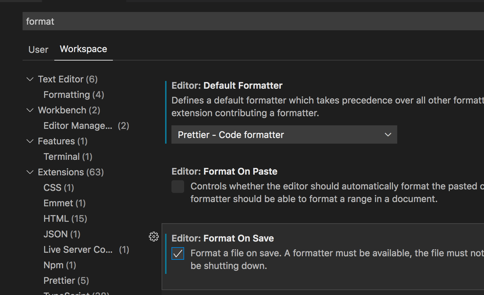
Task: Click the gear icon beside Format On Save
Action: pos(154,237)
